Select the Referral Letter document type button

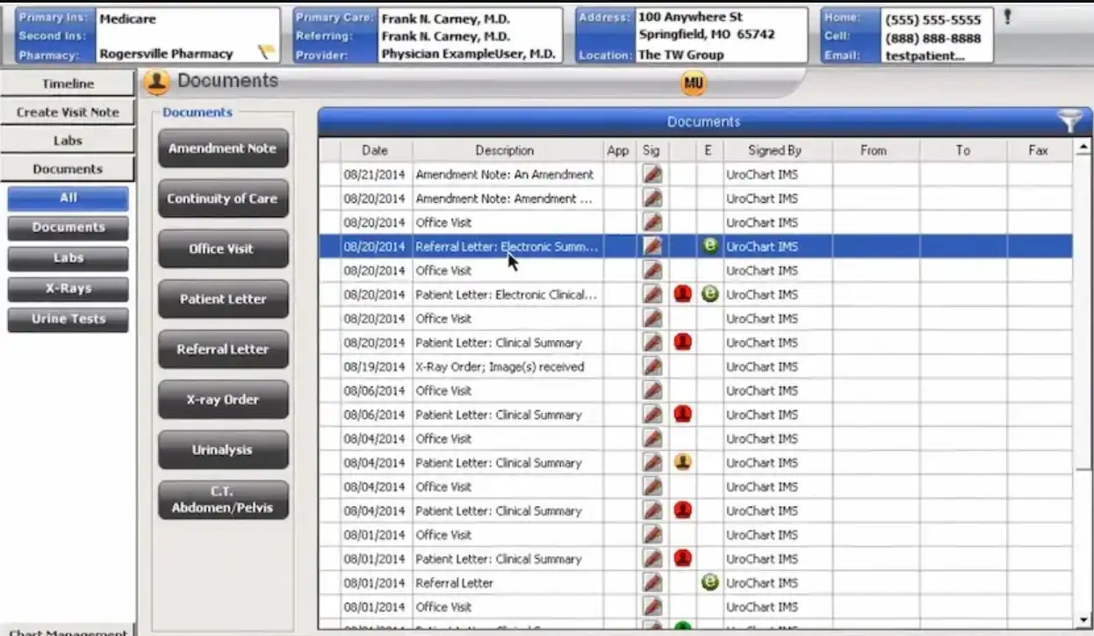[222, 349]
